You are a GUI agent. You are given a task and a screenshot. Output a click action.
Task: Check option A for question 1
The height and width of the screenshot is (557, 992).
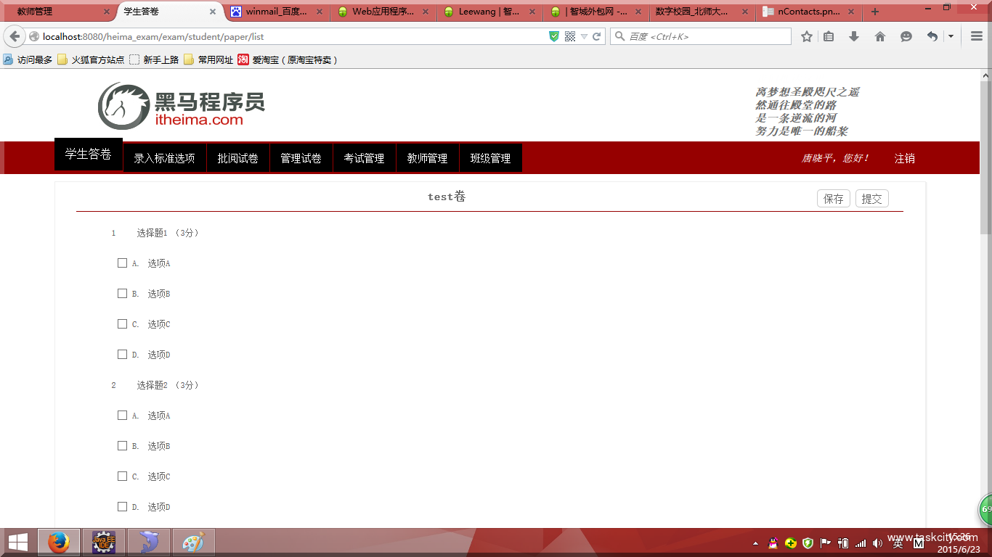pyautogui.click(x=122, y=263)
